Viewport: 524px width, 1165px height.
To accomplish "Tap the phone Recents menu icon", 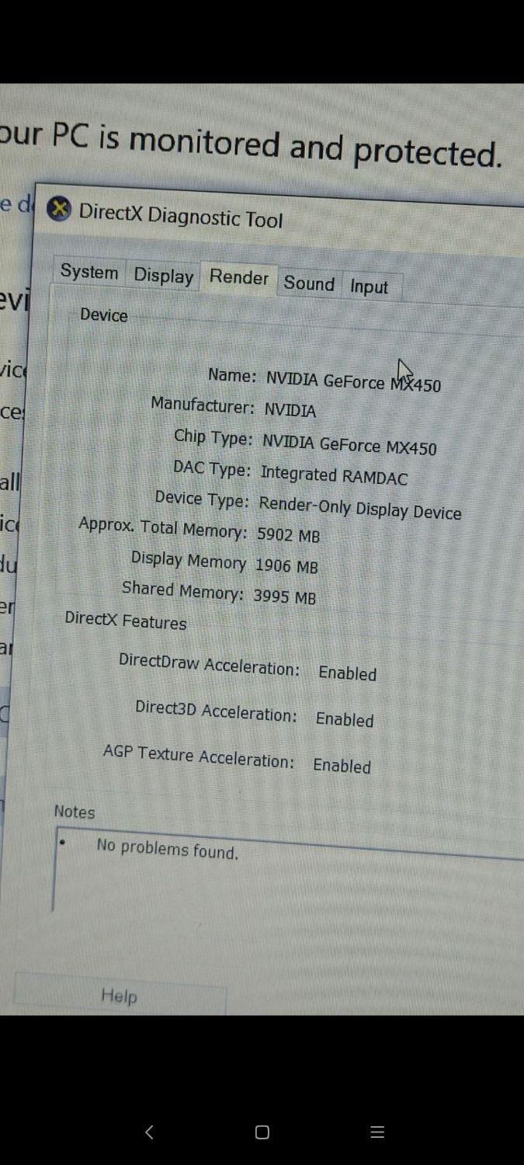I will [x=377, y=1132].
